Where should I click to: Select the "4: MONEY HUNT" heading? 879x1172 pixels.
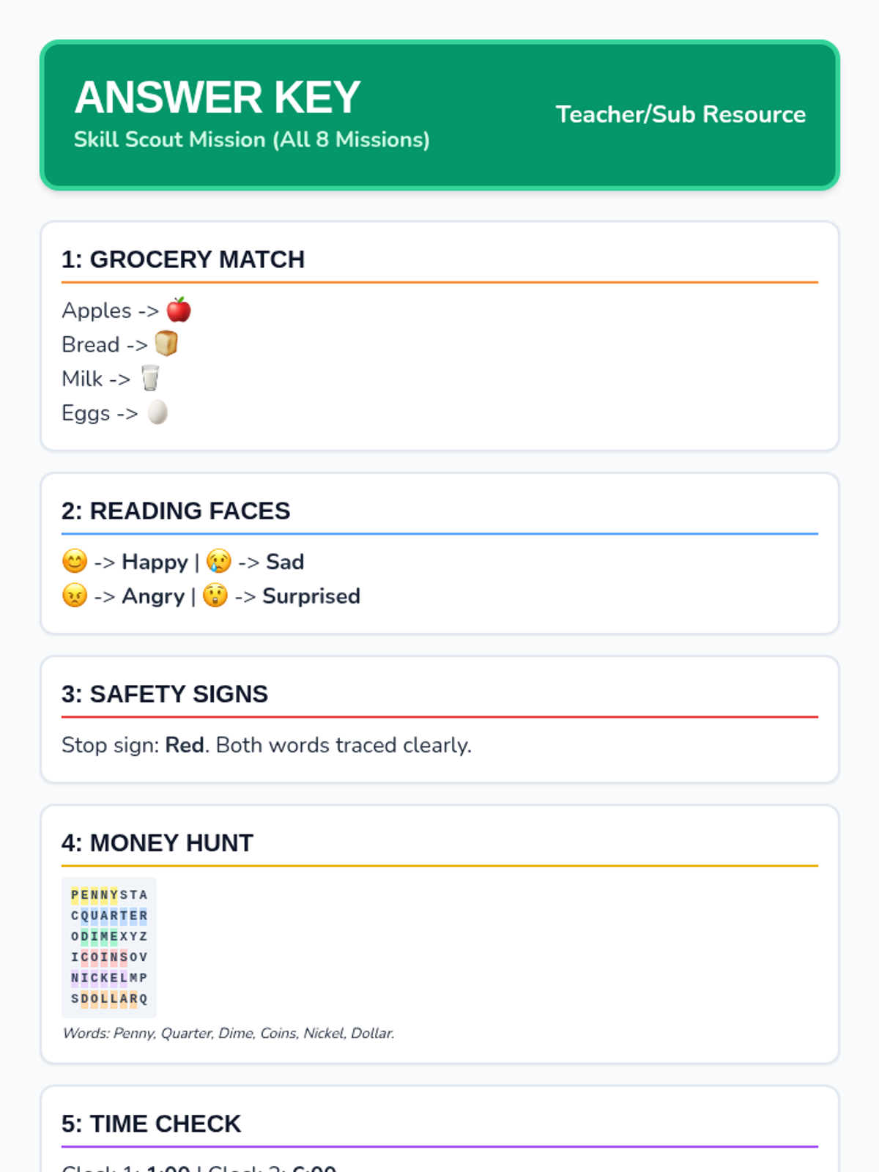click(x=157, y=843)
